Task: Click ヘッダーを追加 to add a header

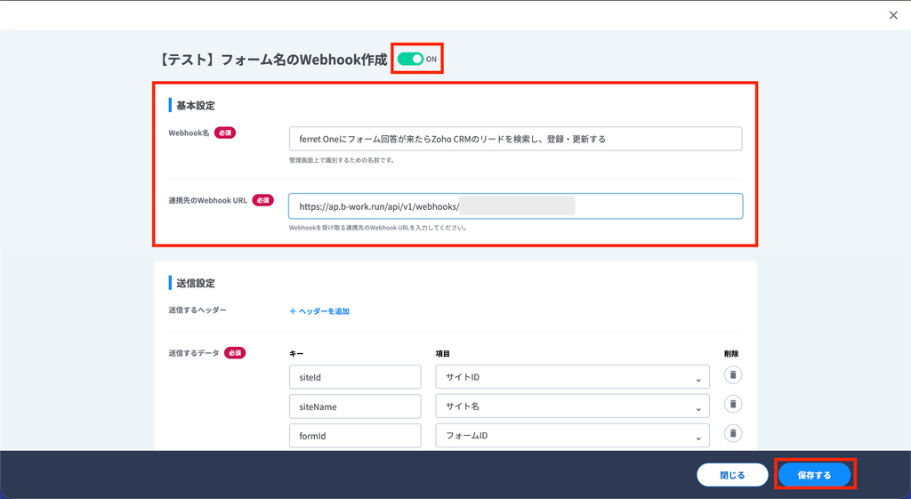Action: (319, 311)
